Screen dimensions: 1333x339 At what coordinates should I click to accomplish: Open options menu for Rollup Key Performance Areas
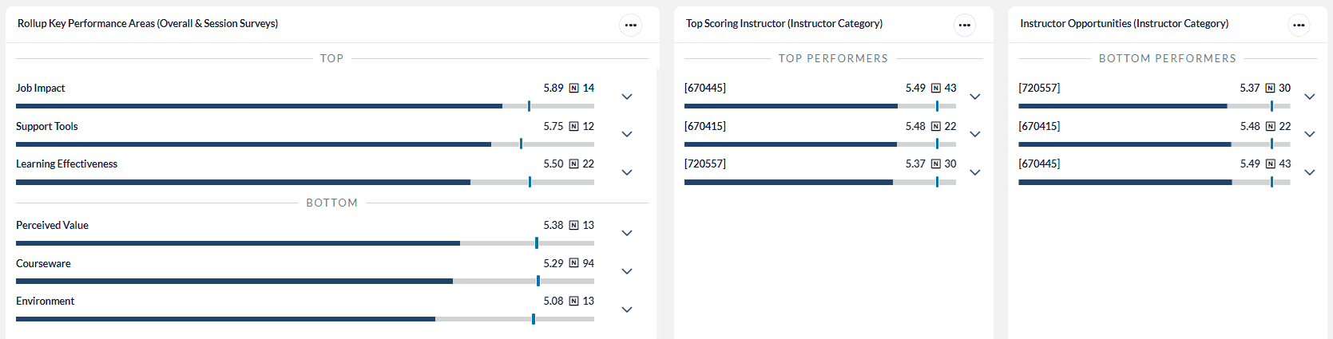[x=630, y=25]
